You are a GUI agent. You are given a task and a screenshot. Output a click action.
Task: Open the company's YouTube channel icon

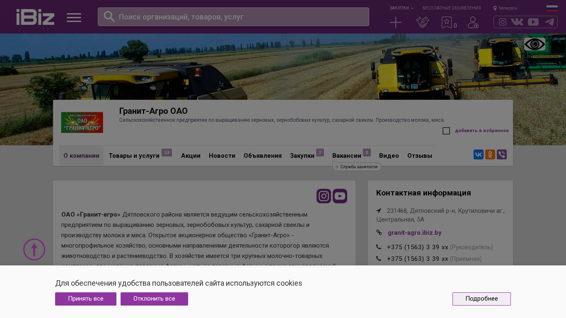coord(340,196)
